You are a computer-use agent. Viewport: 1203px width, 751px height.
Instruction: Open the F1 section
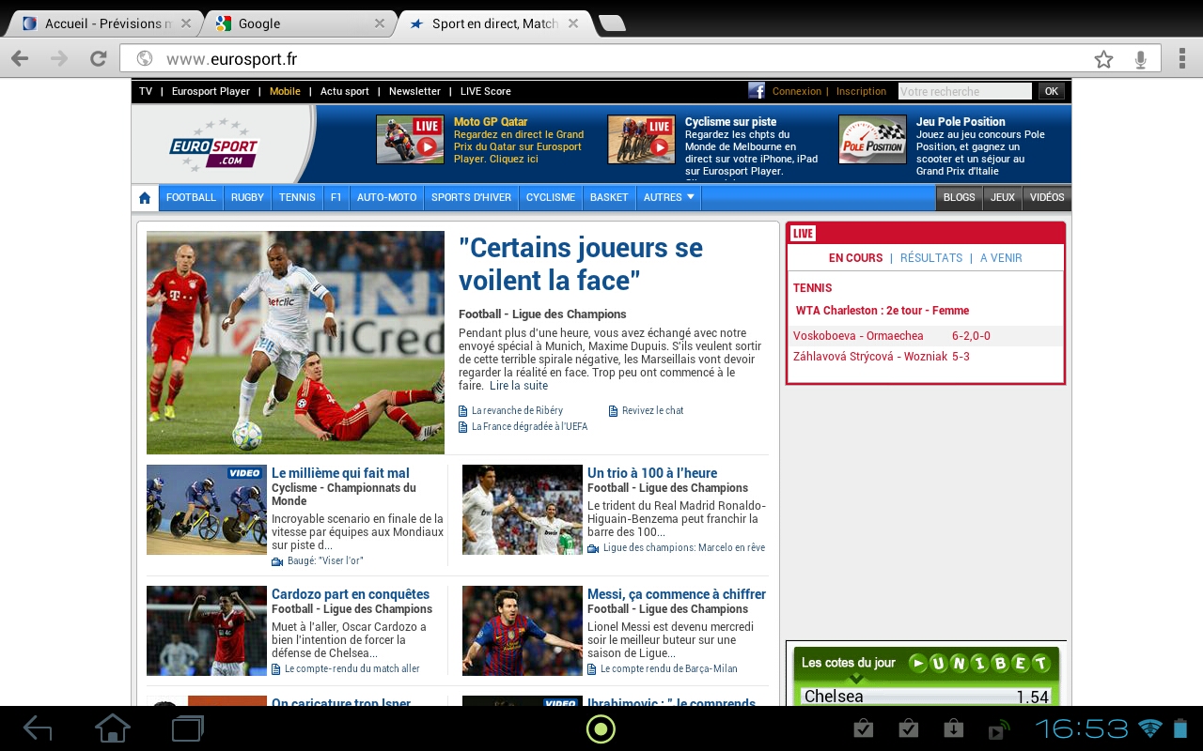coord(336,198)
